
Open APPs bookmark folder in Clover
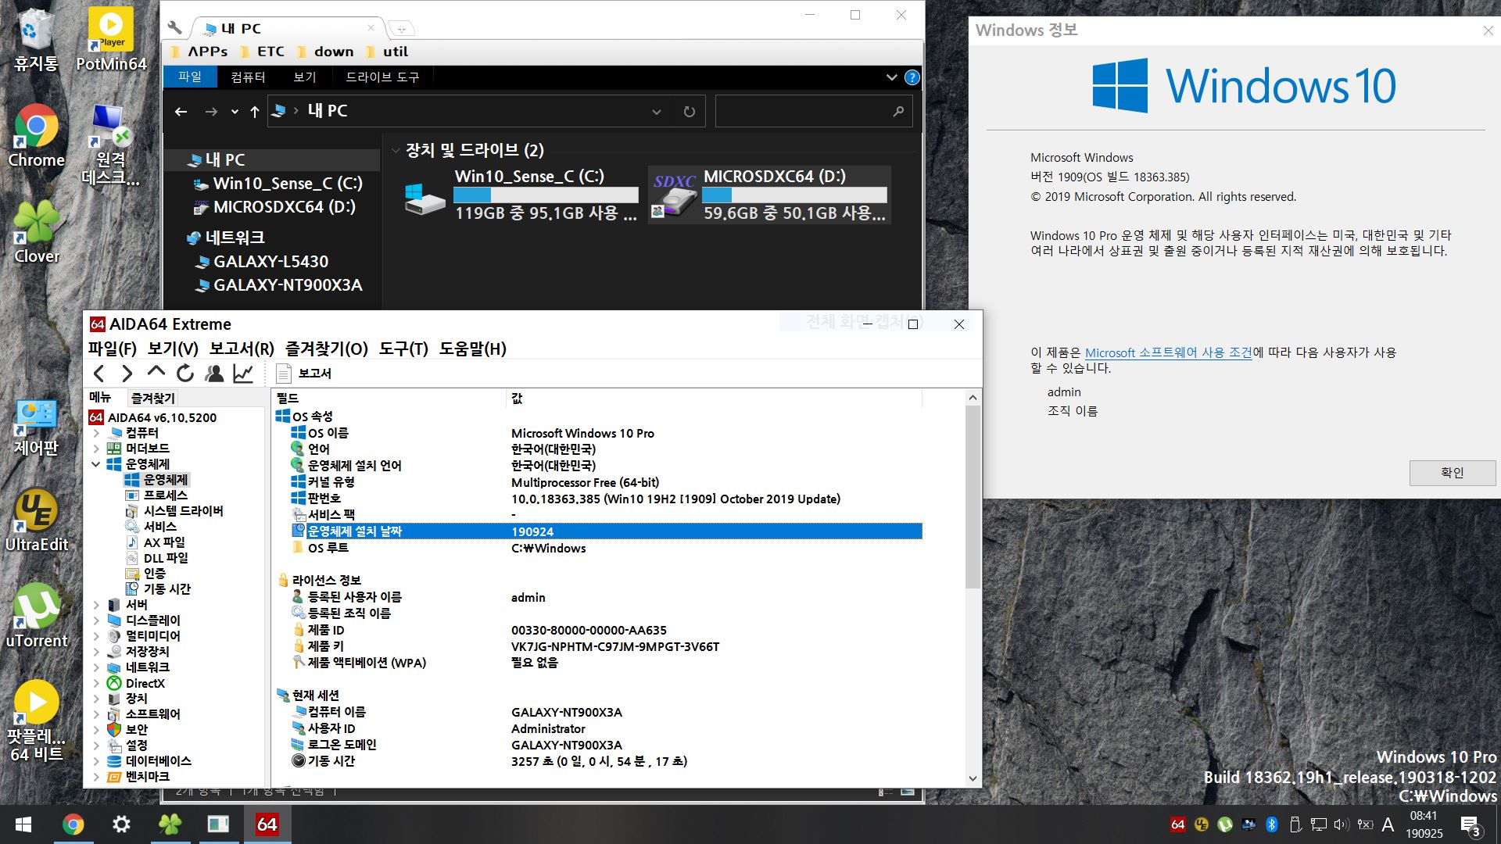pyautogui.click(x=199, y=52)
